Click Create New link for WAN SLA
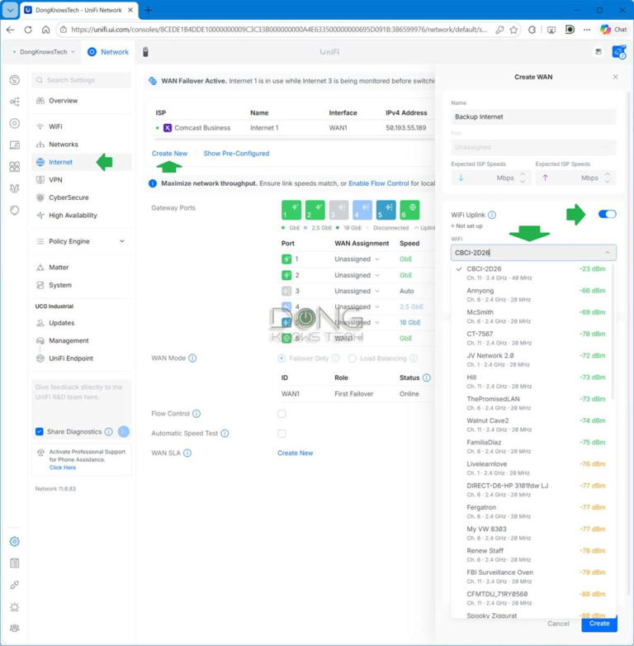This screenshot has width=634, height=646. click(x=295, y=454)
